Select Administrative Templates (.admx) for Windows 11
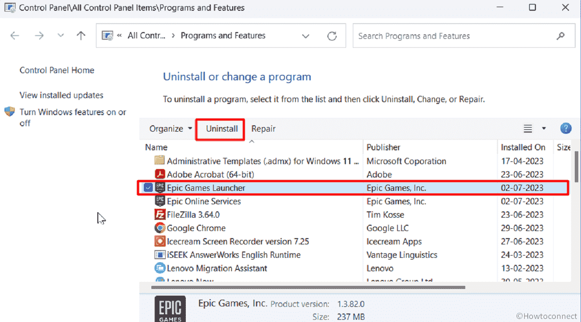581x322 pixels. tap(263, 161)
